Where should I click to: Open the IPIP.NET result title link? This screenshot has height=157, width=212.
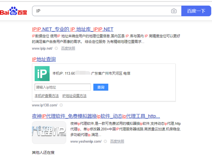point(72,29)
